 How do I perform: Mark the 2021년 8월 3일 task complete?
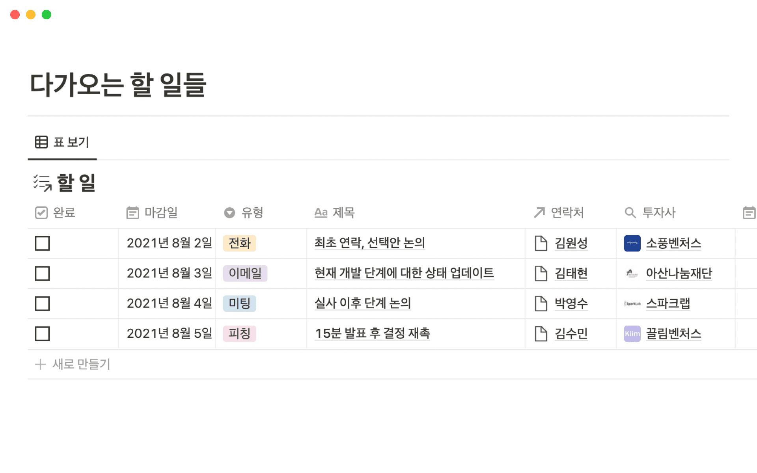pyautogui.click(x=42, y=273)
